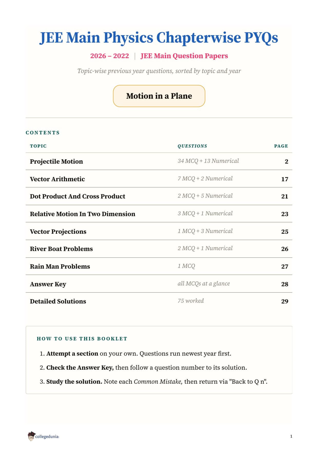318x450 pixels.
Task: Click the Collegedunia logo in the footer
Action: [x=43, y=436]
